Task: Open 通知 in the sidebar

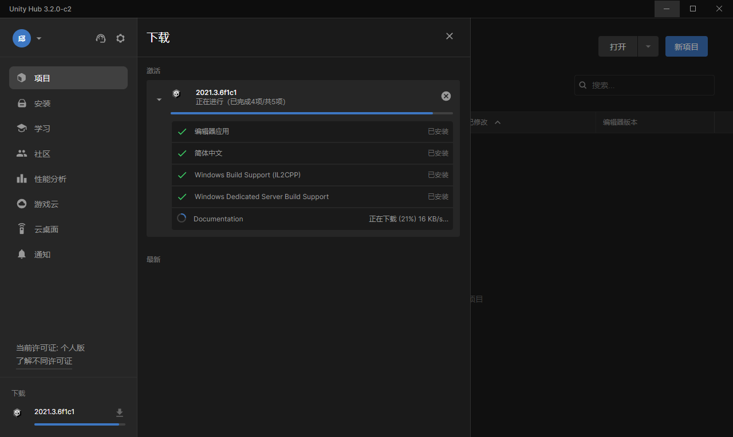Action: click(68, 255)
